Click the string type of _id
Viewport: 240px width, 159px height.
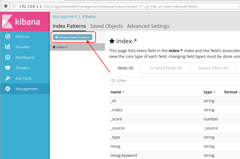(x=209, y=101)
